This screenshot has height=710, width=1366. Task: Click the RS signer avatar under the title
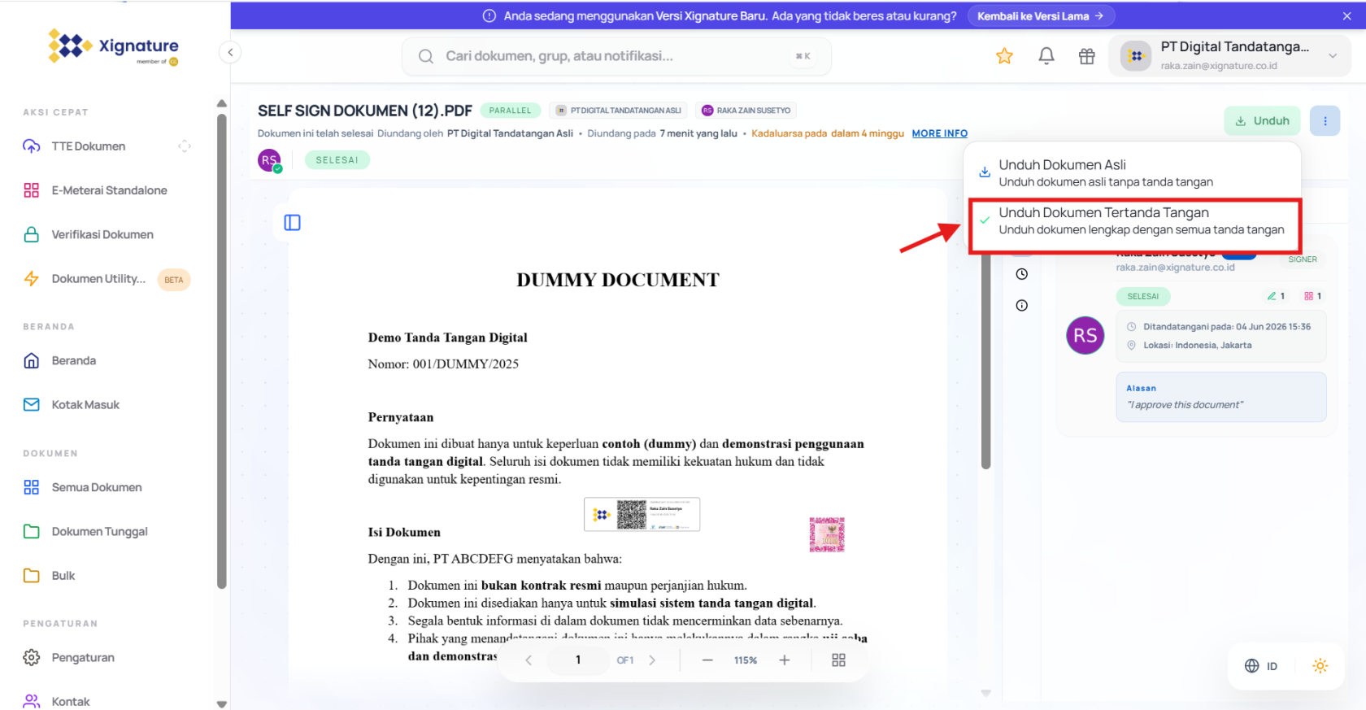click(269, 160)
